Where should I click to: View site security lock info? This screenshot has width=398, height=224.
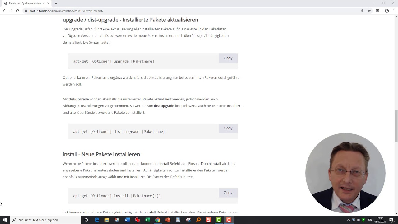click(26, 11)
